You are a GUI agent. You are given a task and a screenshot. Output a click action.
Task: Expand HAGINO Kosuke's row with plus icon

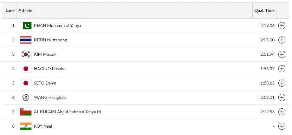(281, 69)
